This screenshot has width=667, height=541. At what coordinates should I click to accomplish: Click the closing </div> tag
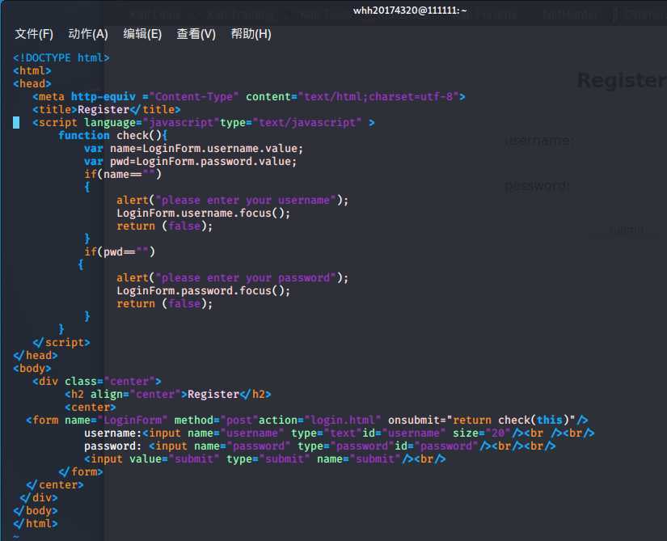point(39,497)
